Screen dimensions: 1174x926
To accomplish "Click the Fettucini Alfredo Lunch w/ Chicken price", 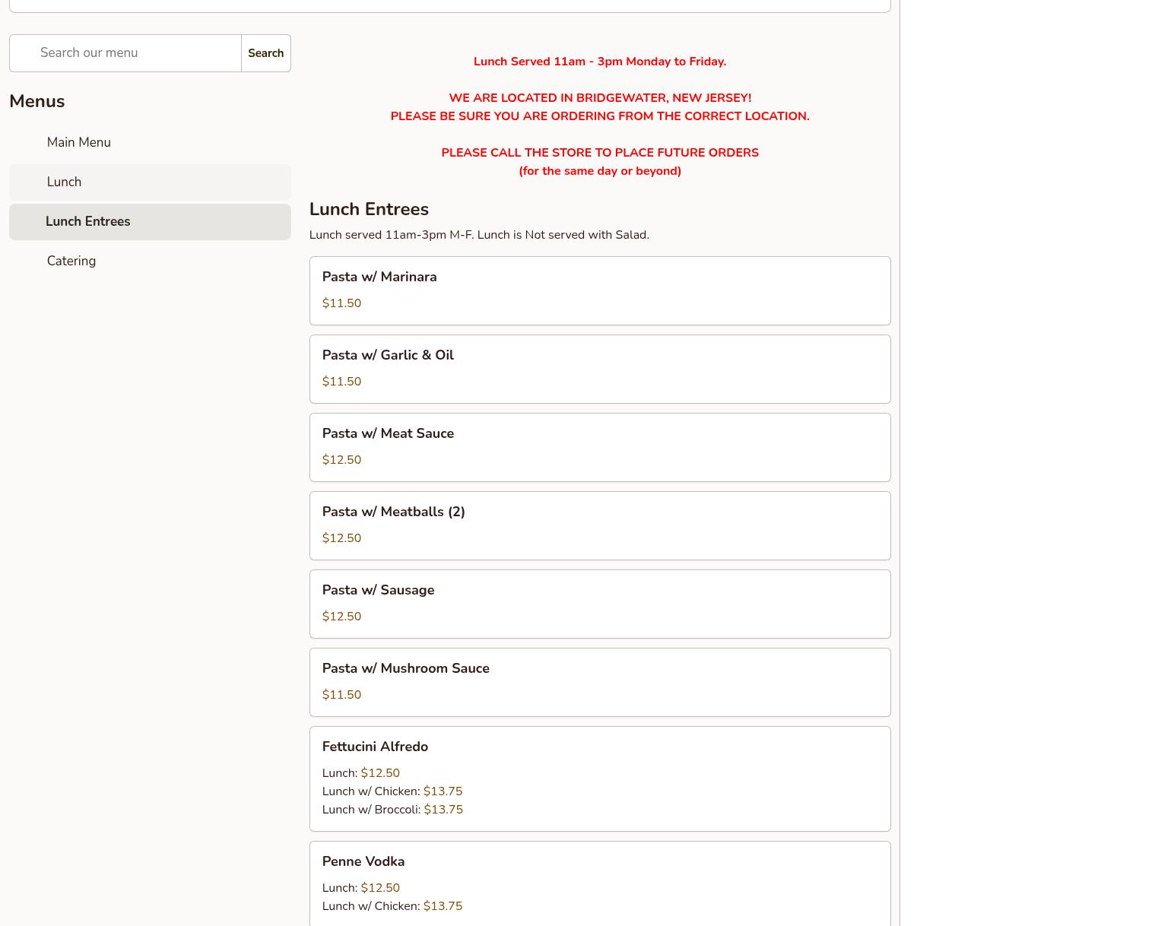I will 443,791.
